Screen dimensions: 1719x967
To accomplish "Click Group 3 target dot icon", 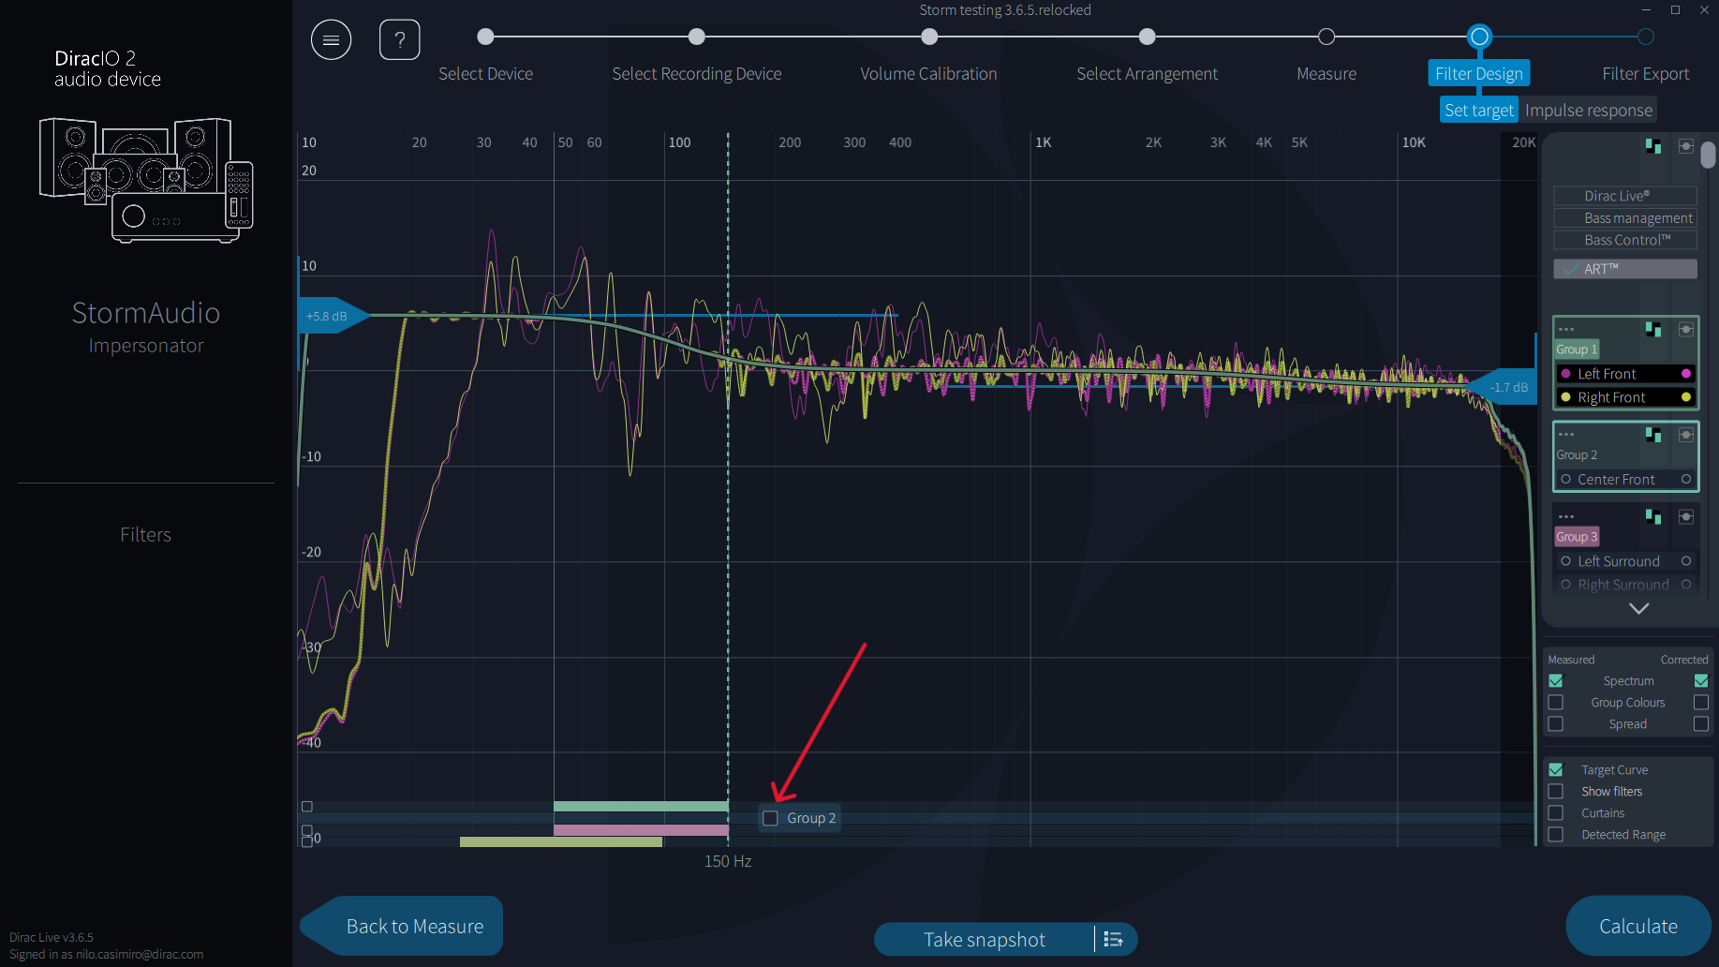I will [1685, 516].
